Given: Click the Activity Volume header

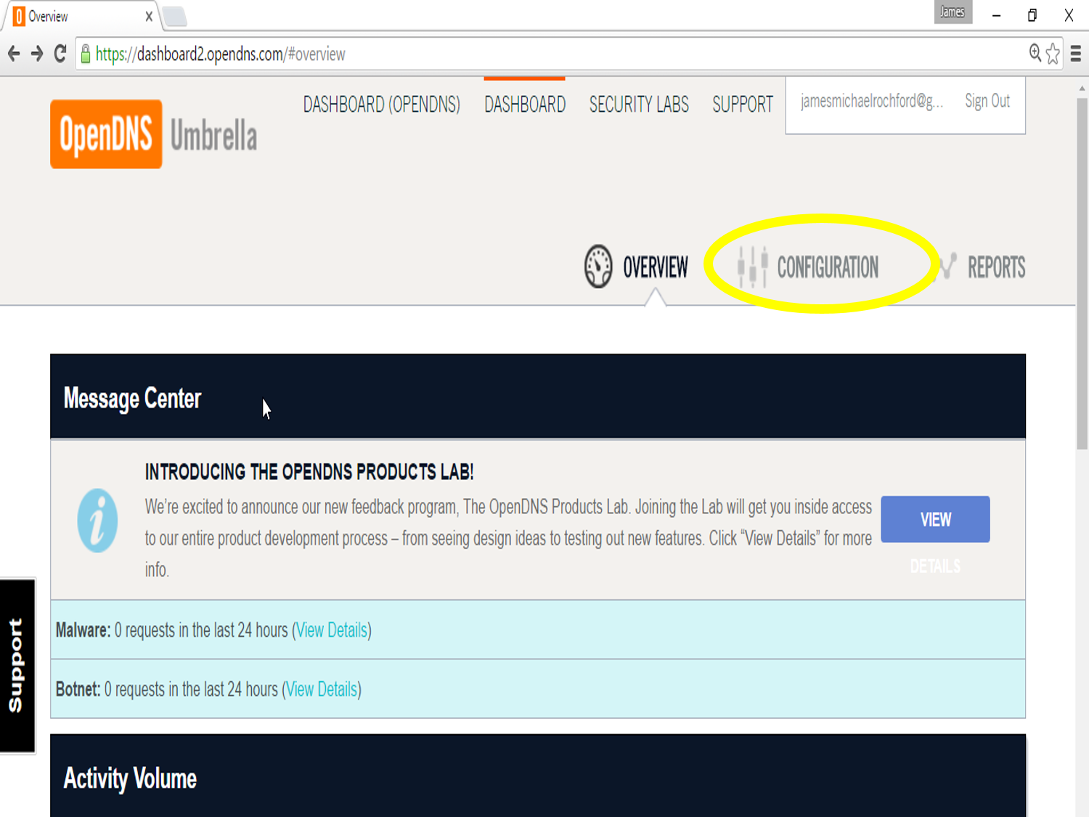Looking at the screenshot, I should coord(538,776).
